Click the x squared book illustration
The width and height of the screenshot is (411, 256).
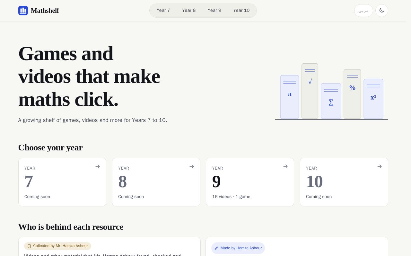[373, 99]
